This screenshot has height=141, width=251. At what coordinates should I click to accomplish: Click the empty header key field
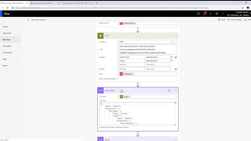coord(131,64)
